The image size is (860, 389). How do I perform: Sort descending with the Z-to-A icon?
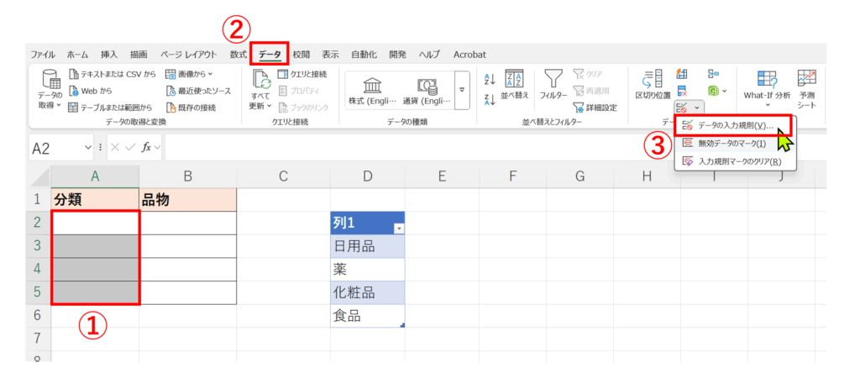tap(490, 100)
